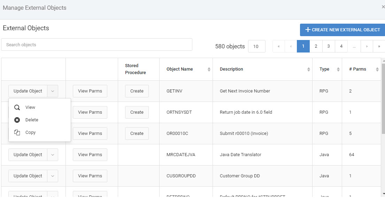
Task: Click Customer Group DD description
Action: 240,176
